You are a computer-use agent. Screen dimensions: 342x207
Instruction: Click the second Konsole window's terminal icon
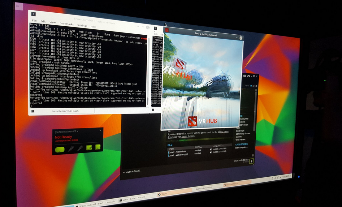tap(155, 28)
